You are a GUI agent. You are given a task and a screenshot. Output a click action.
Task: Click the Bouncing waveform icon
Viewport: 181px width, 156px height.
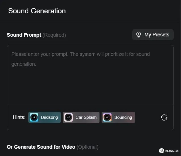pos(107,117)
